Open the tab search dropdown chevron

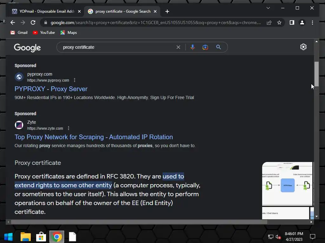click(268, 8)
